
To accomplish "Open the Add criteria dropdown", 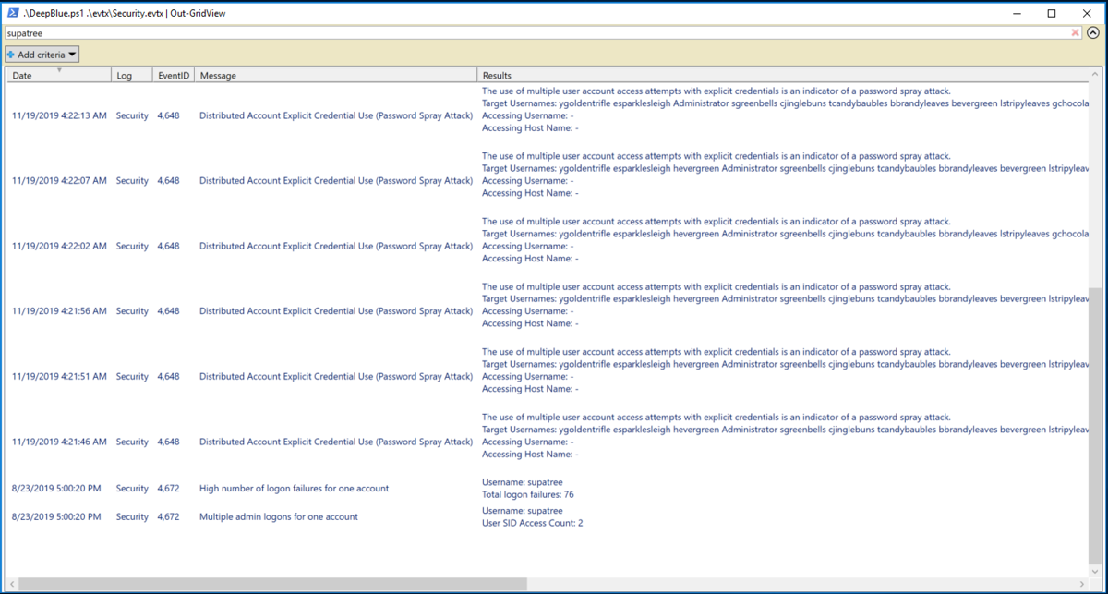I will 42,55.
